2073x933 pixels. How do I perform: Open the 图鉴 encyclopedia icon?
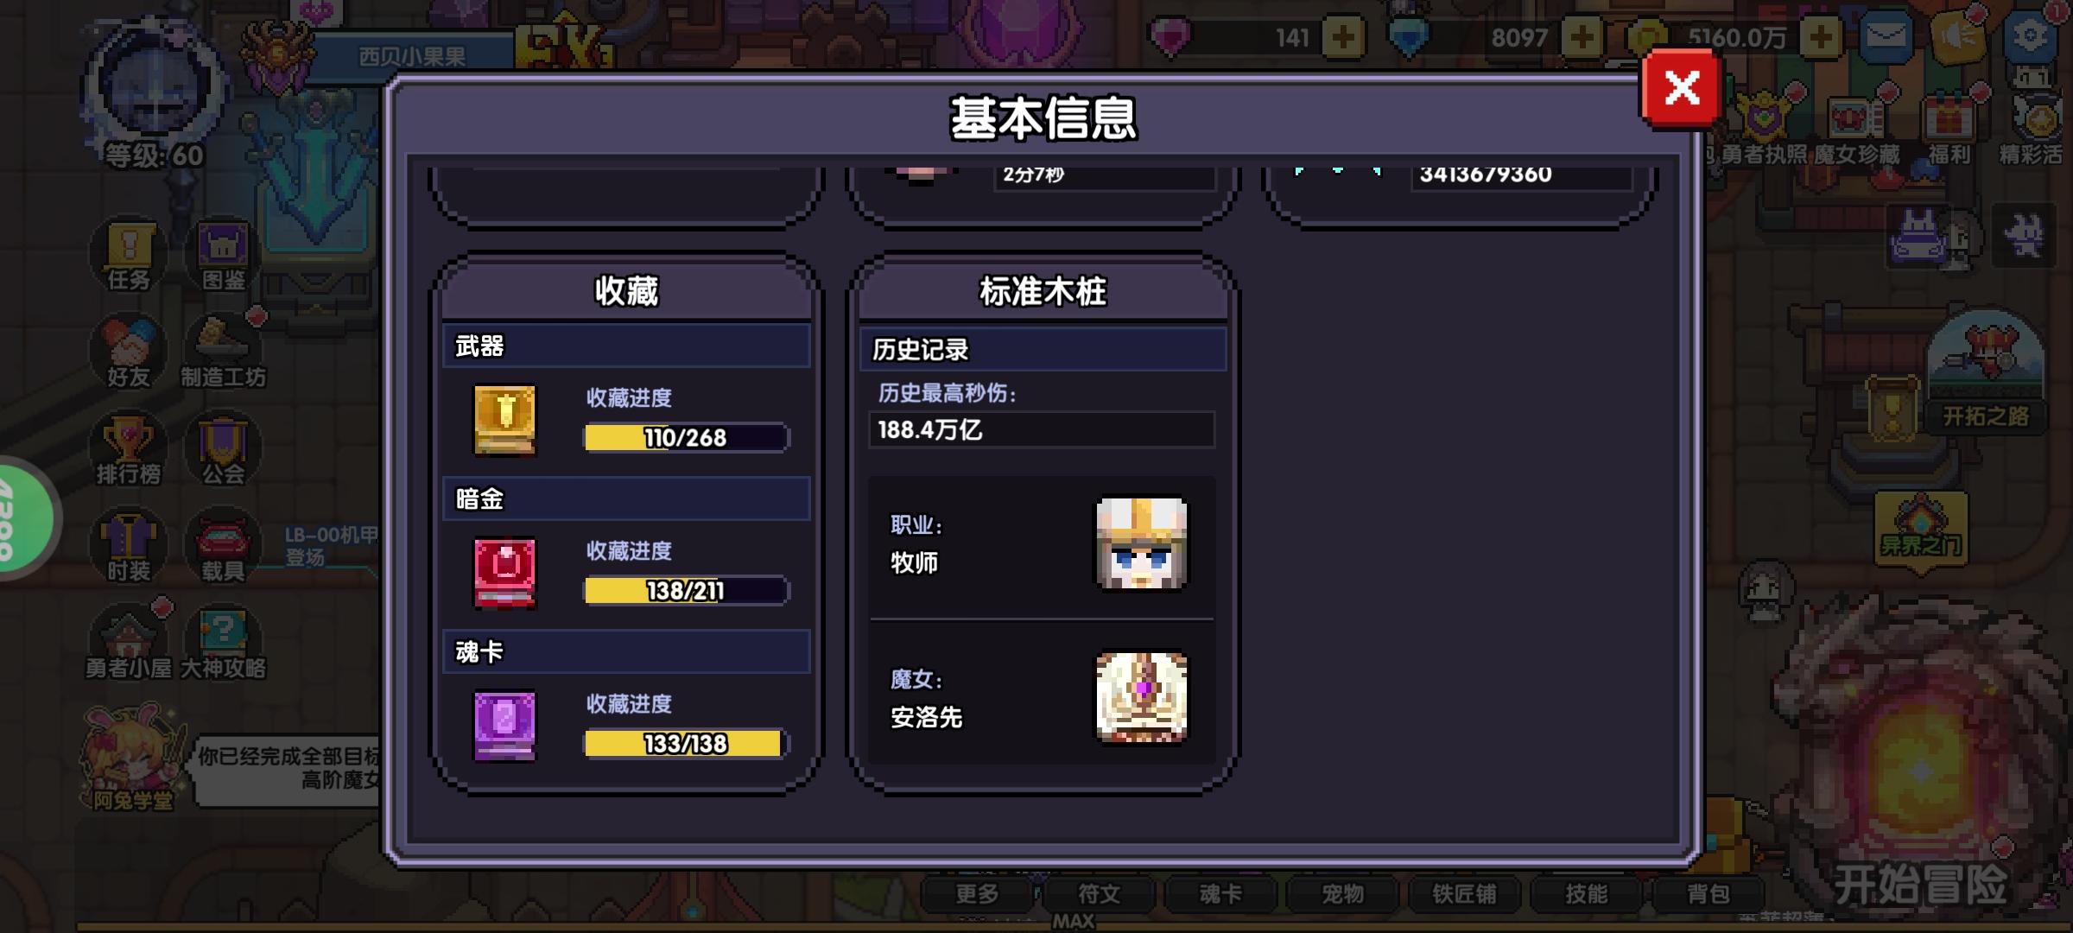pos(223,255)
